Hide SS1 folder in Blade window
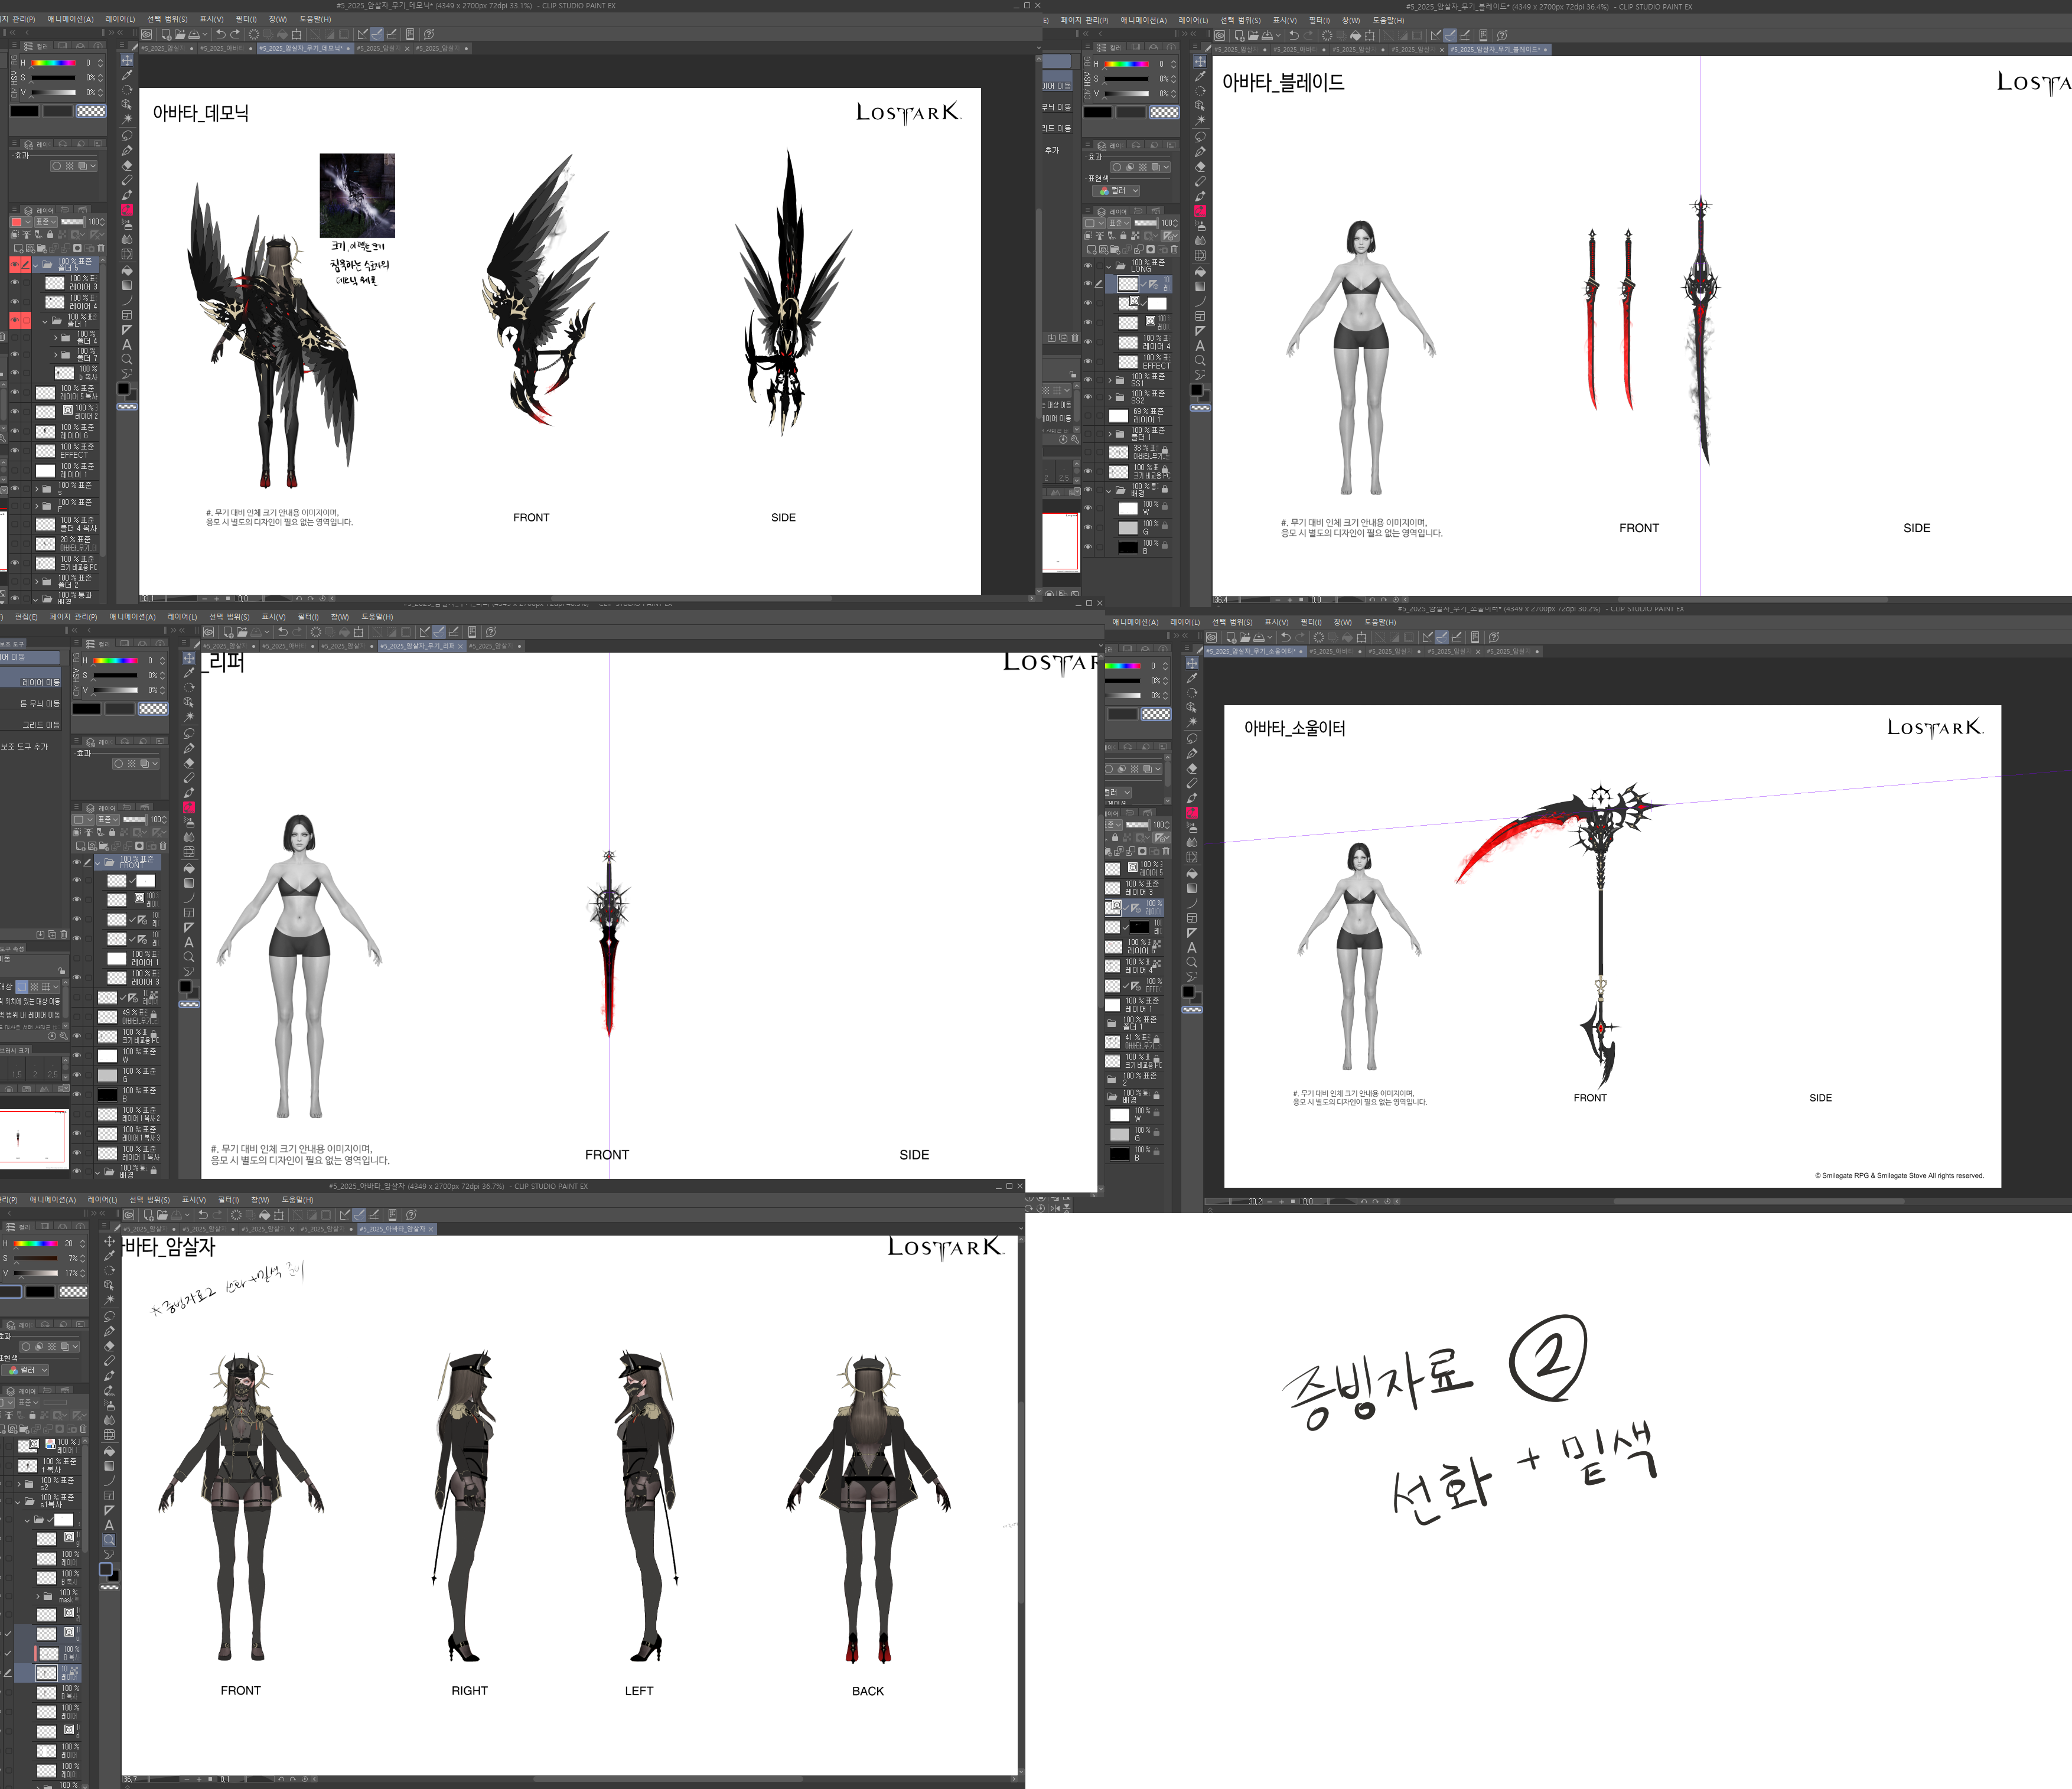 [1088, 380]
